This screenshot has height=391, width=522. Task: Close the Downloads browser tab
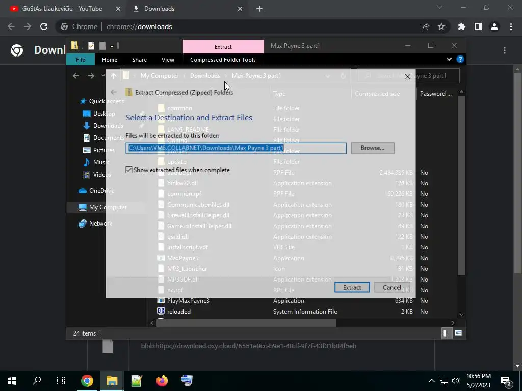tap(240, 9)
